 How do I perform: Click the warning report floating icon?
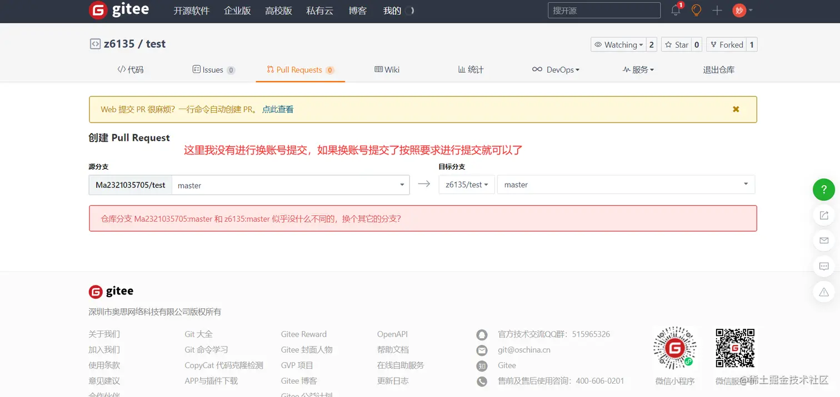point(824,292)
